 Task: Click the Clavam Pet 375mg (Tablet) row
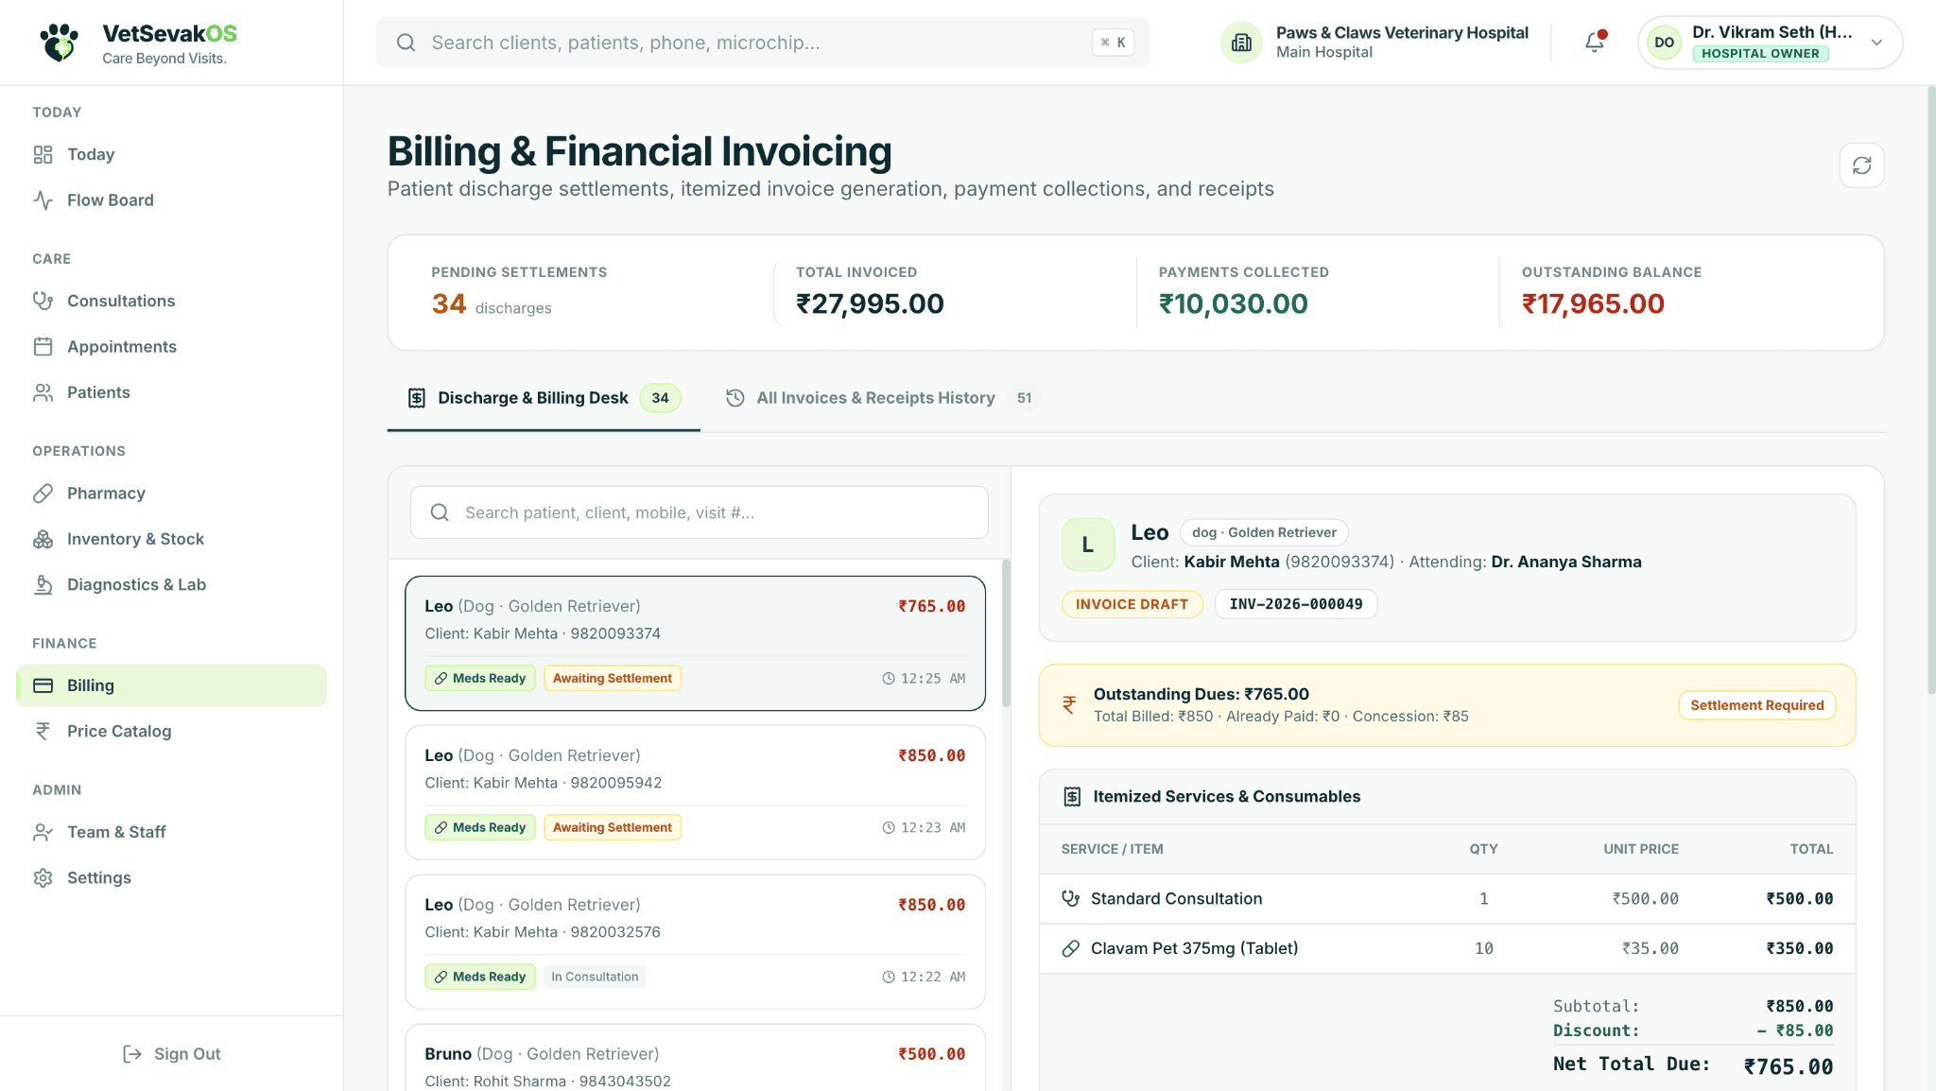[x=1446, y=948]
